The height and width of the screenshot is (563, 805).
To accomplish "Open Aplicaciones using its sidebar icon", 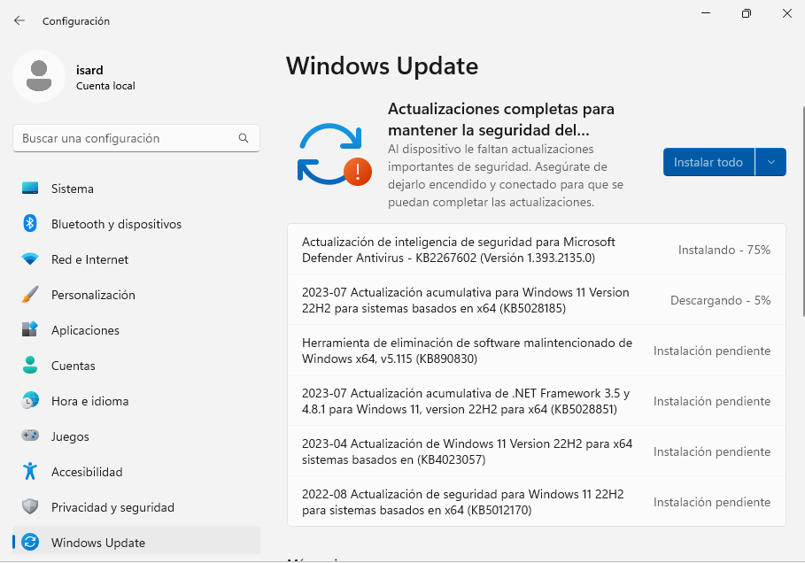I will (x=30, y=330).
